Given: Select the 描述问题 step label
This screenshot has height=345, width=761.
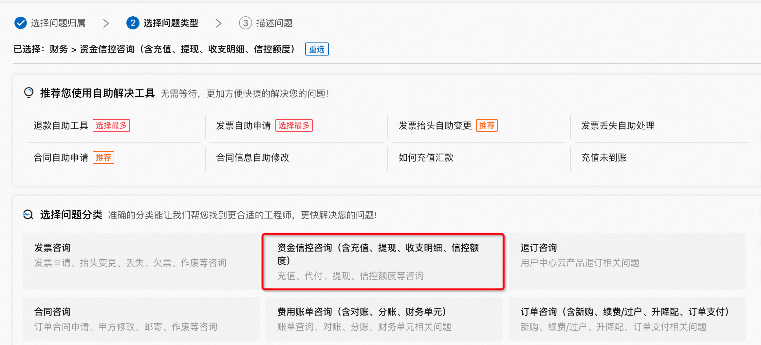Looking at the screenshot, I should pyautogui.click(x=274, y=23).
